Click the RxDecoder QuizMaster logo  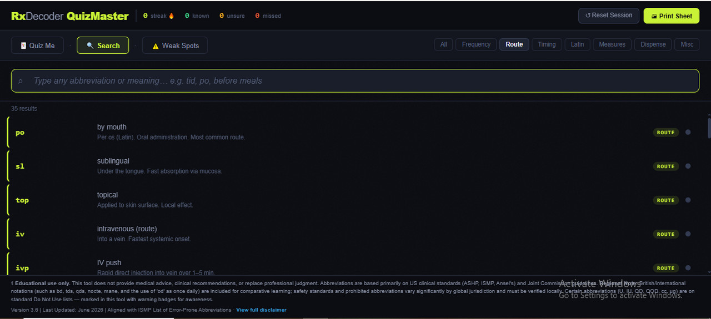(70, 16)
